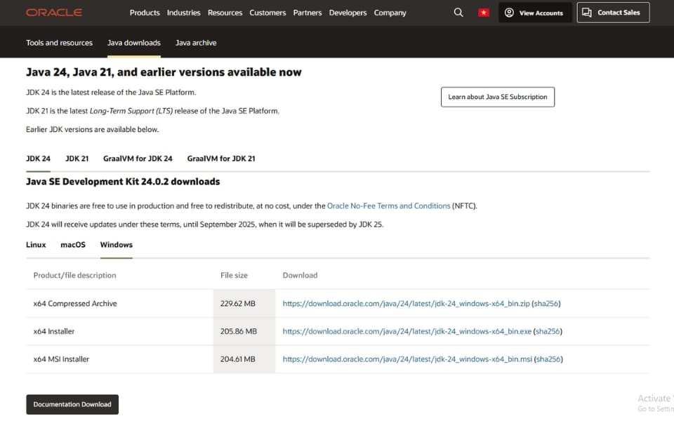Screen dimensions: 674x421
Task: Click Learn about Java SE Subscription
Action: point(497,97)
